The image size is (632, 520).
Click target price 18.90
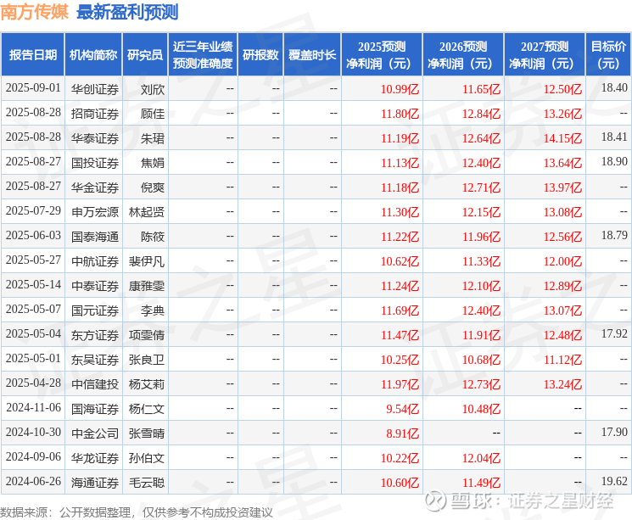tap(614, 161)
